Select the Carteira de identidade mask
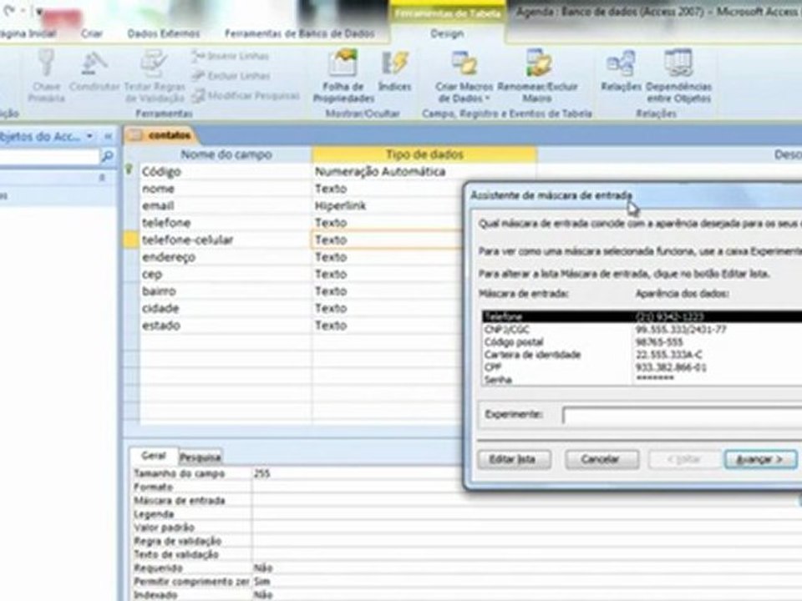Viewport: 802px width, 601px height. point(642,355)
